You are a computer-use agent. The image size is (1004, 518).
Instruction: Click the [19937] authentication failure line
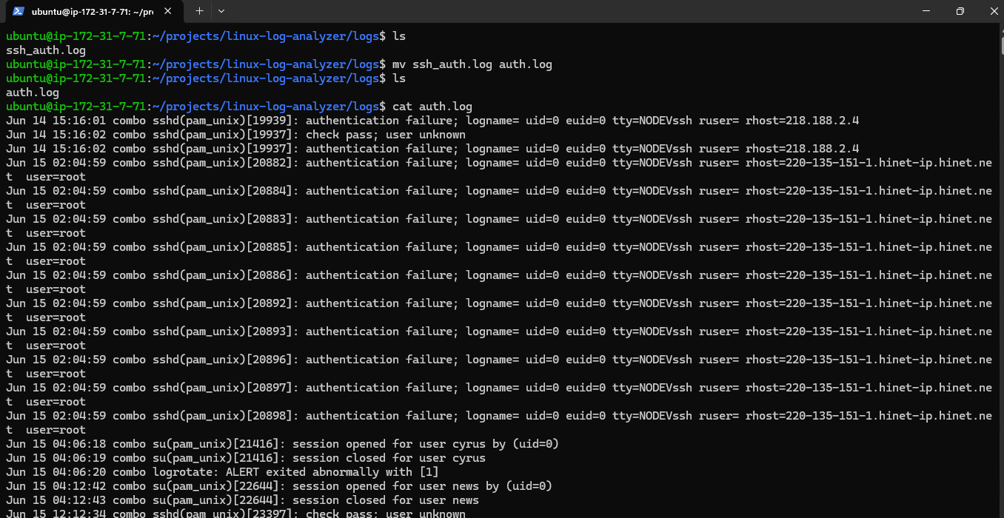pos(432,149)
